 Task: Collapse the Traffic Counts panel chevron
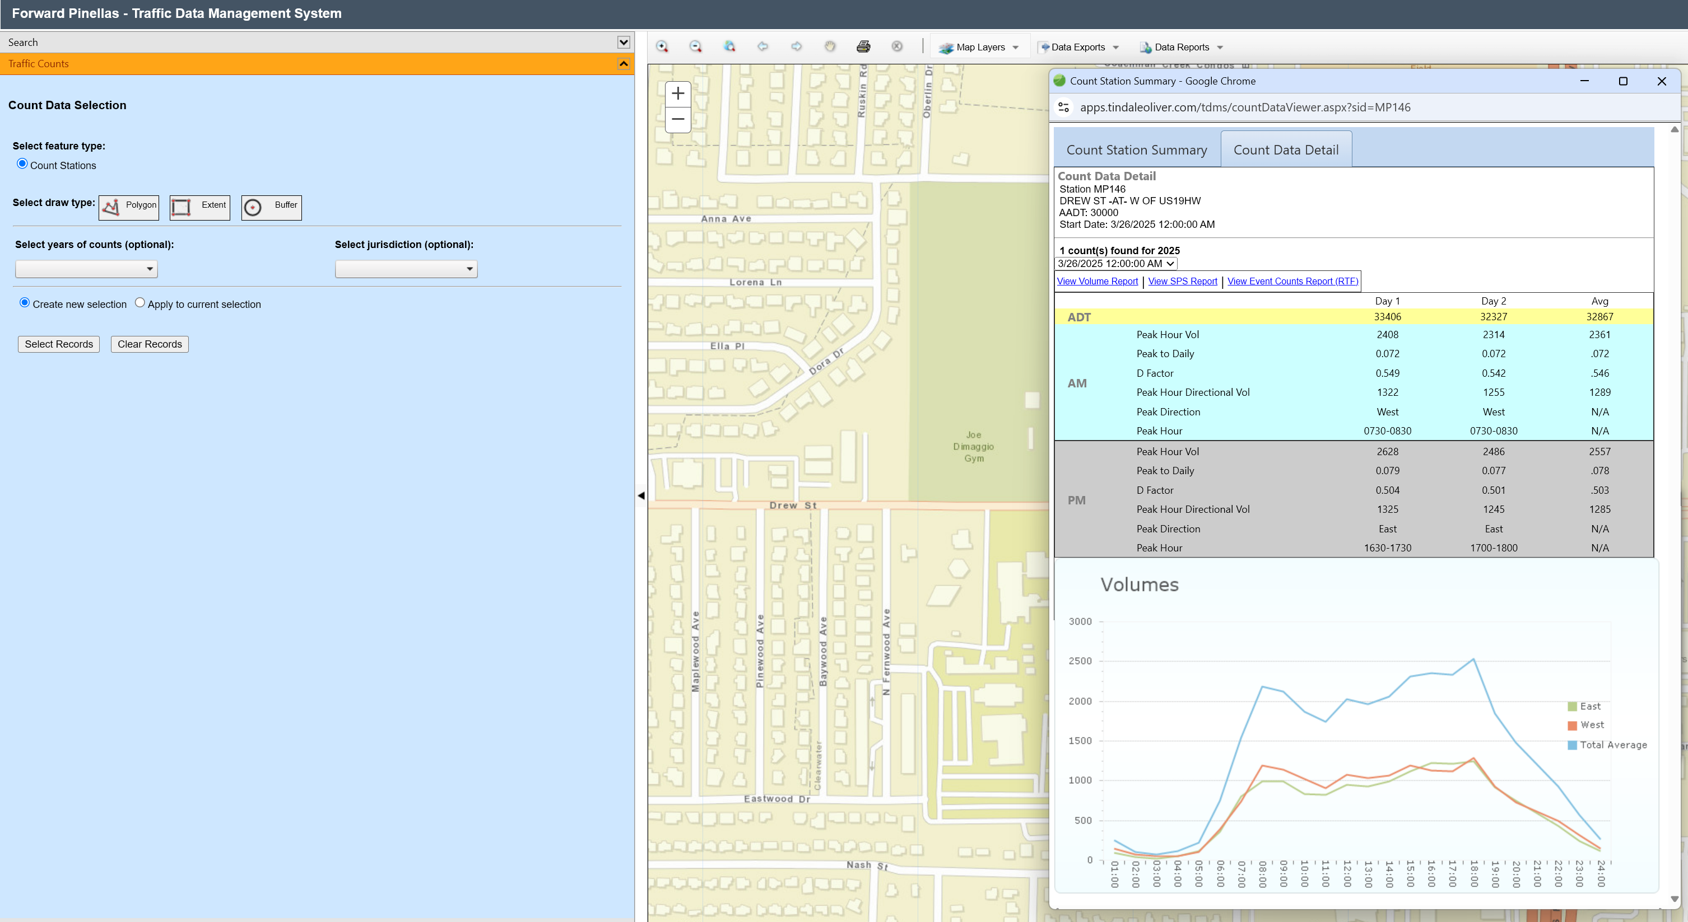click(623, 64)
